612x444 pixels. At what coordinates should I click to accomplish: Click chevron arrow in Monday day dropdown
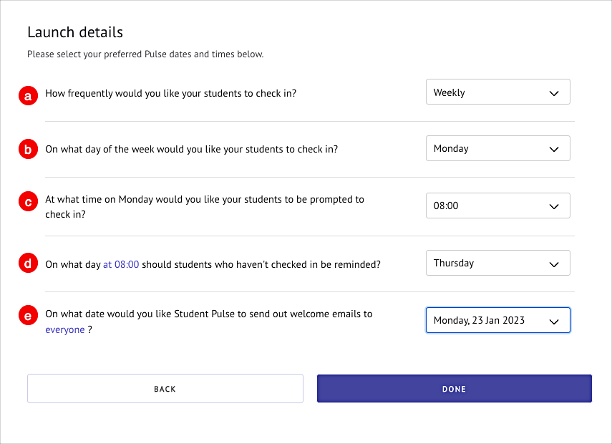pyautogui.click(x=554, y=149)
